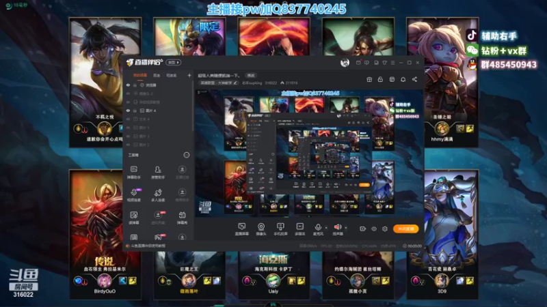Open the mail messages icon
547x307 pixels.
click(x=358, y=63)
